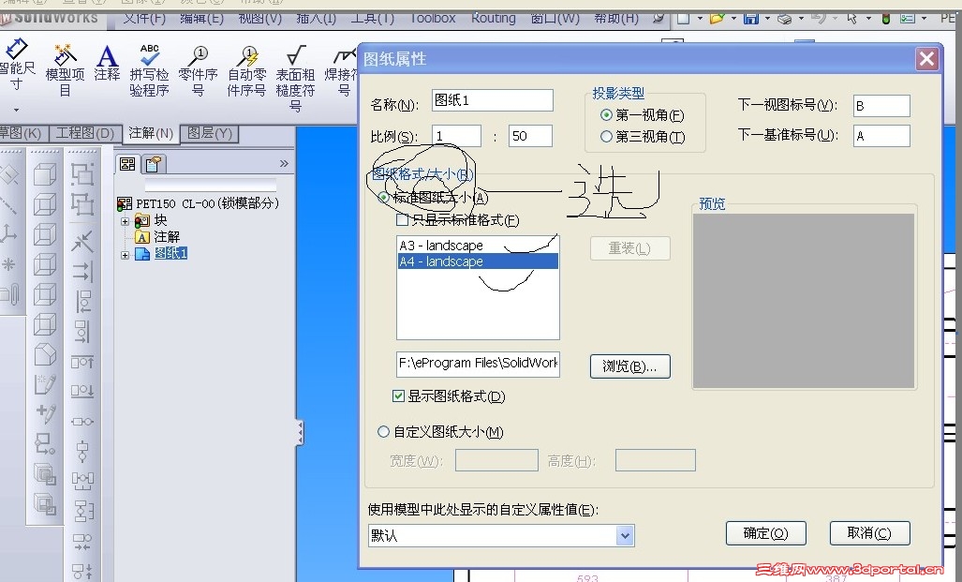Expand the 图纸1 tree node

(123, 253)
